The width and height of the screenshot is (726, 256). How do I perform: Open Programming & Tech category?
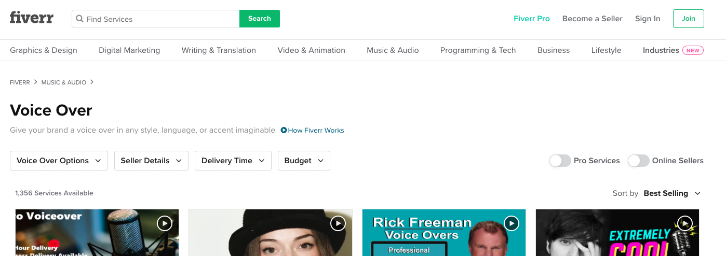coord(478,50)
